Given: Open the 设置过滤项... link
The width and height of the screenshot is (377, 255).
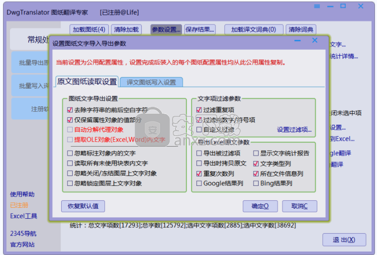Looking at the screenshot, I should [x=294, y=130].
